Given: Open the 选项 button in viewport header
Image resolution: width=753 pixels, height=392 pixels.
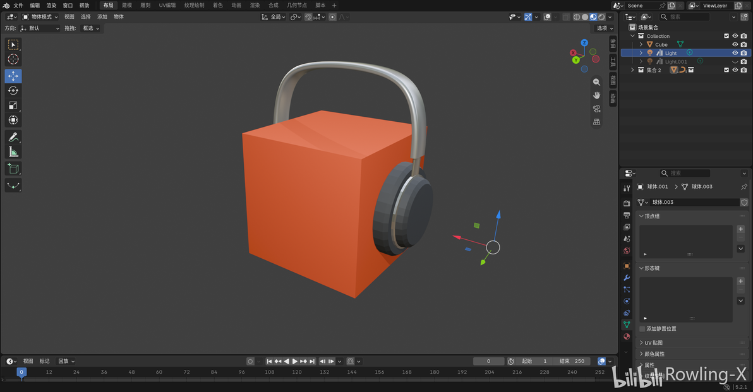Looking at the screenshot, I should [x=604, y=28].
